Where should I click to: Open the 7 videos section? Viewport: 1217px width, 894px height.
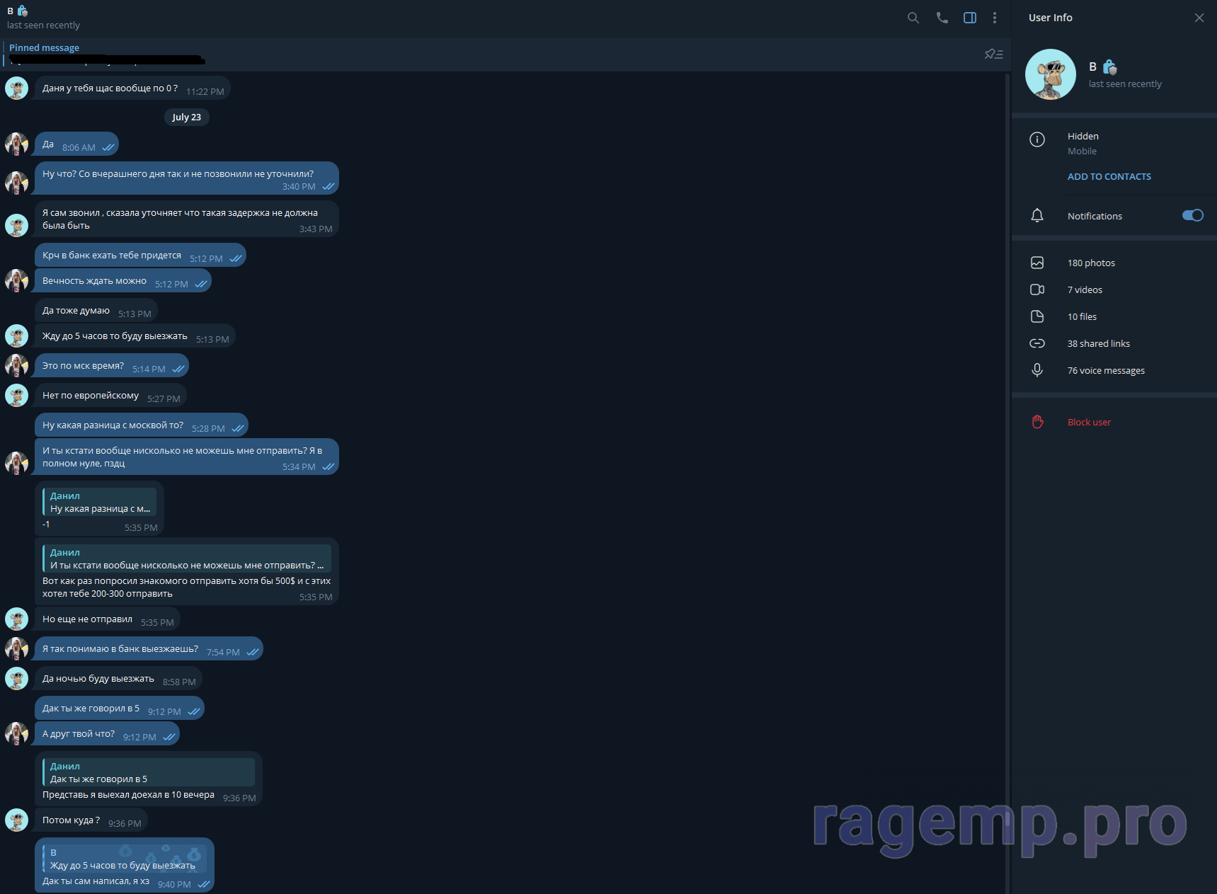pyautogui.click(x=1085, y=290)
